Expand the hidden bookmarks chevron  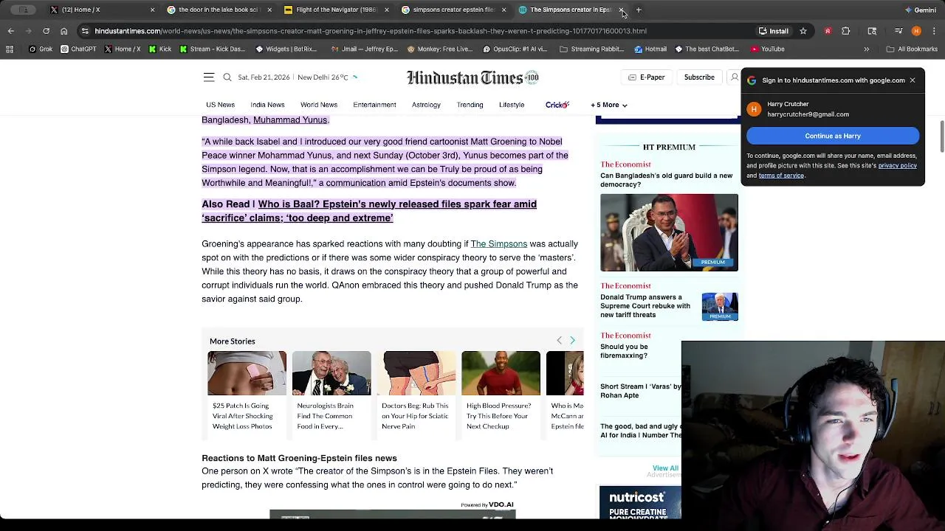click(867, 49)
